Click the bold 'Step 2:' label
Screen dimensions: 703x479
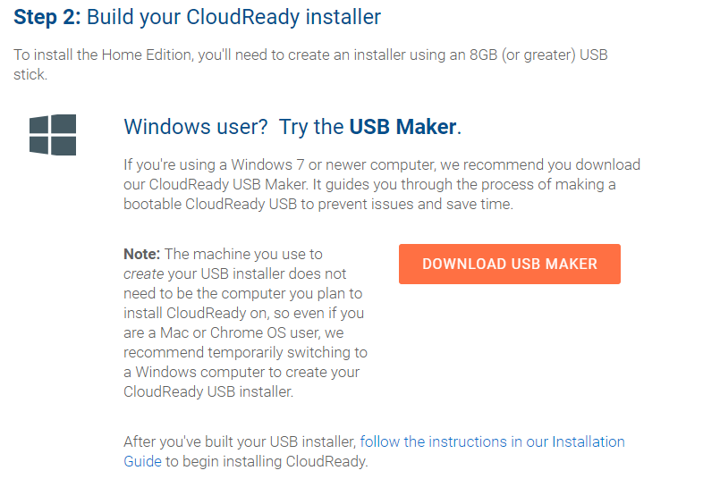click(x=47, y=17)
